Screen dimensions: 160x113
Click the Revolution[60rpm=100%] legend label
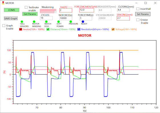click(95, 29)
